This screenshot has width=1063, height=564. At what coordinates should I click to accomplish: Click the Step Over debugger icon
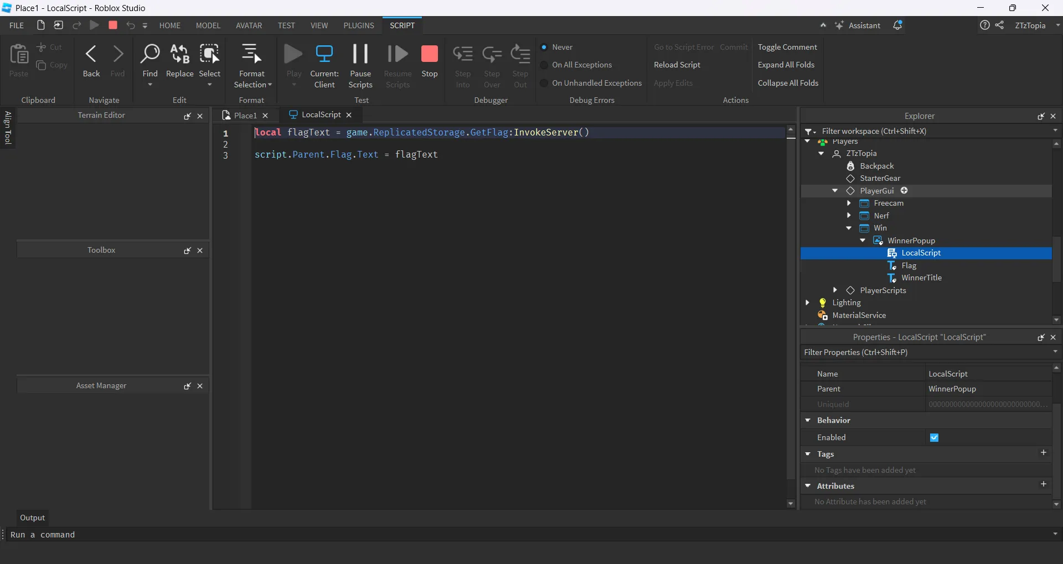pyautogui.click(x=492, y=54)
